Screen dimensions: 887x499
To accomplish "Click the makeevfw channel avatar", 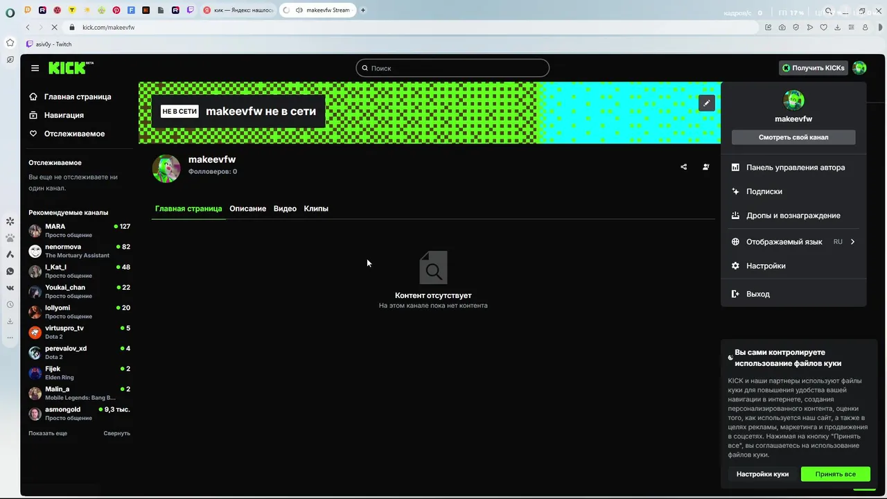I will [166, 168].
